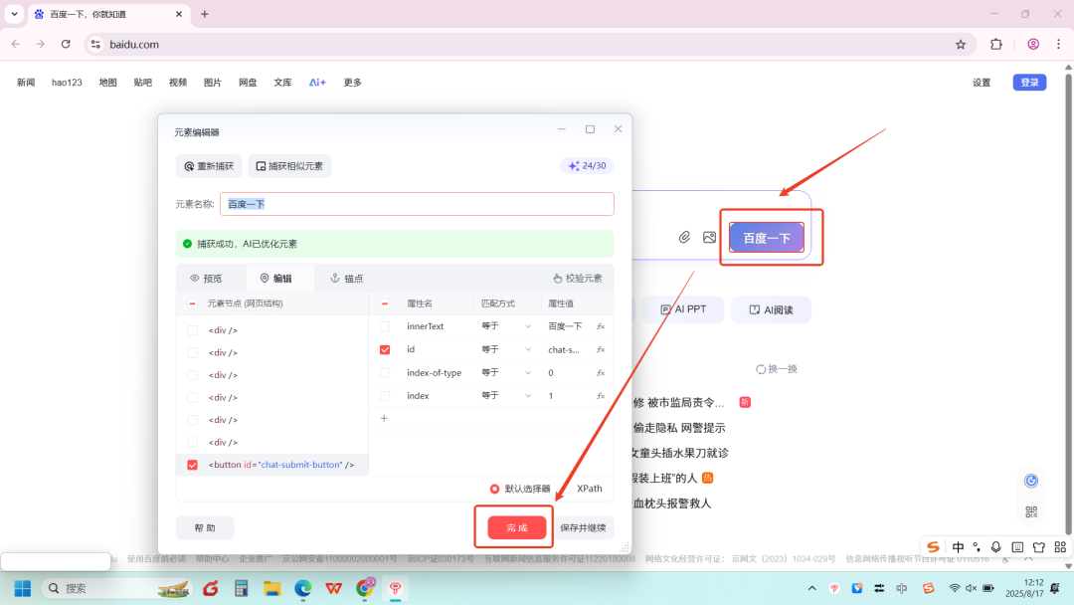Open the 新闻 link in Baidu navigation
This screenshot has width=1074, height=605.
click(26, 83)
